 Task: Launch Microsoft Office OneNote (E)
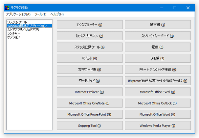coord(90,103)
